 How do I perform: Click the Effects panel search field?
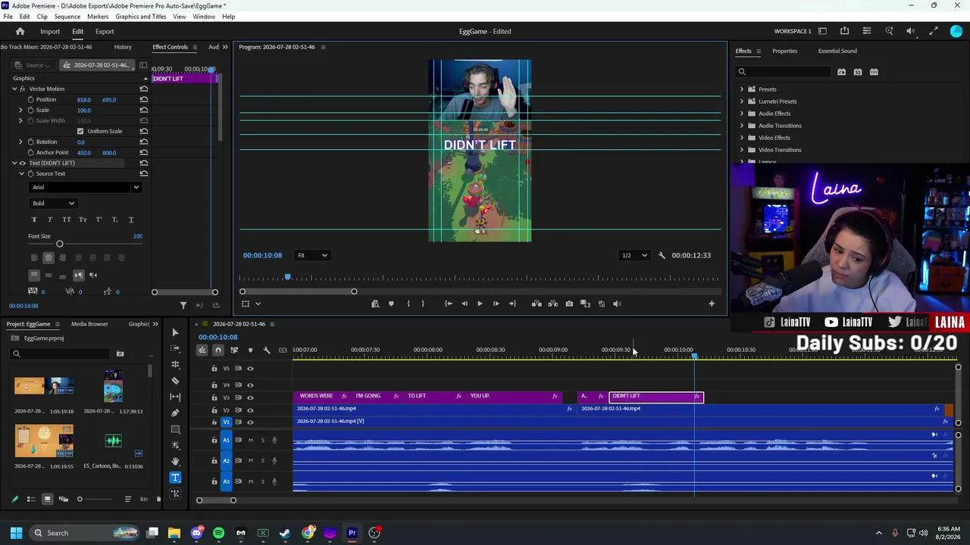pyautogui.click(x=785, y=72)
